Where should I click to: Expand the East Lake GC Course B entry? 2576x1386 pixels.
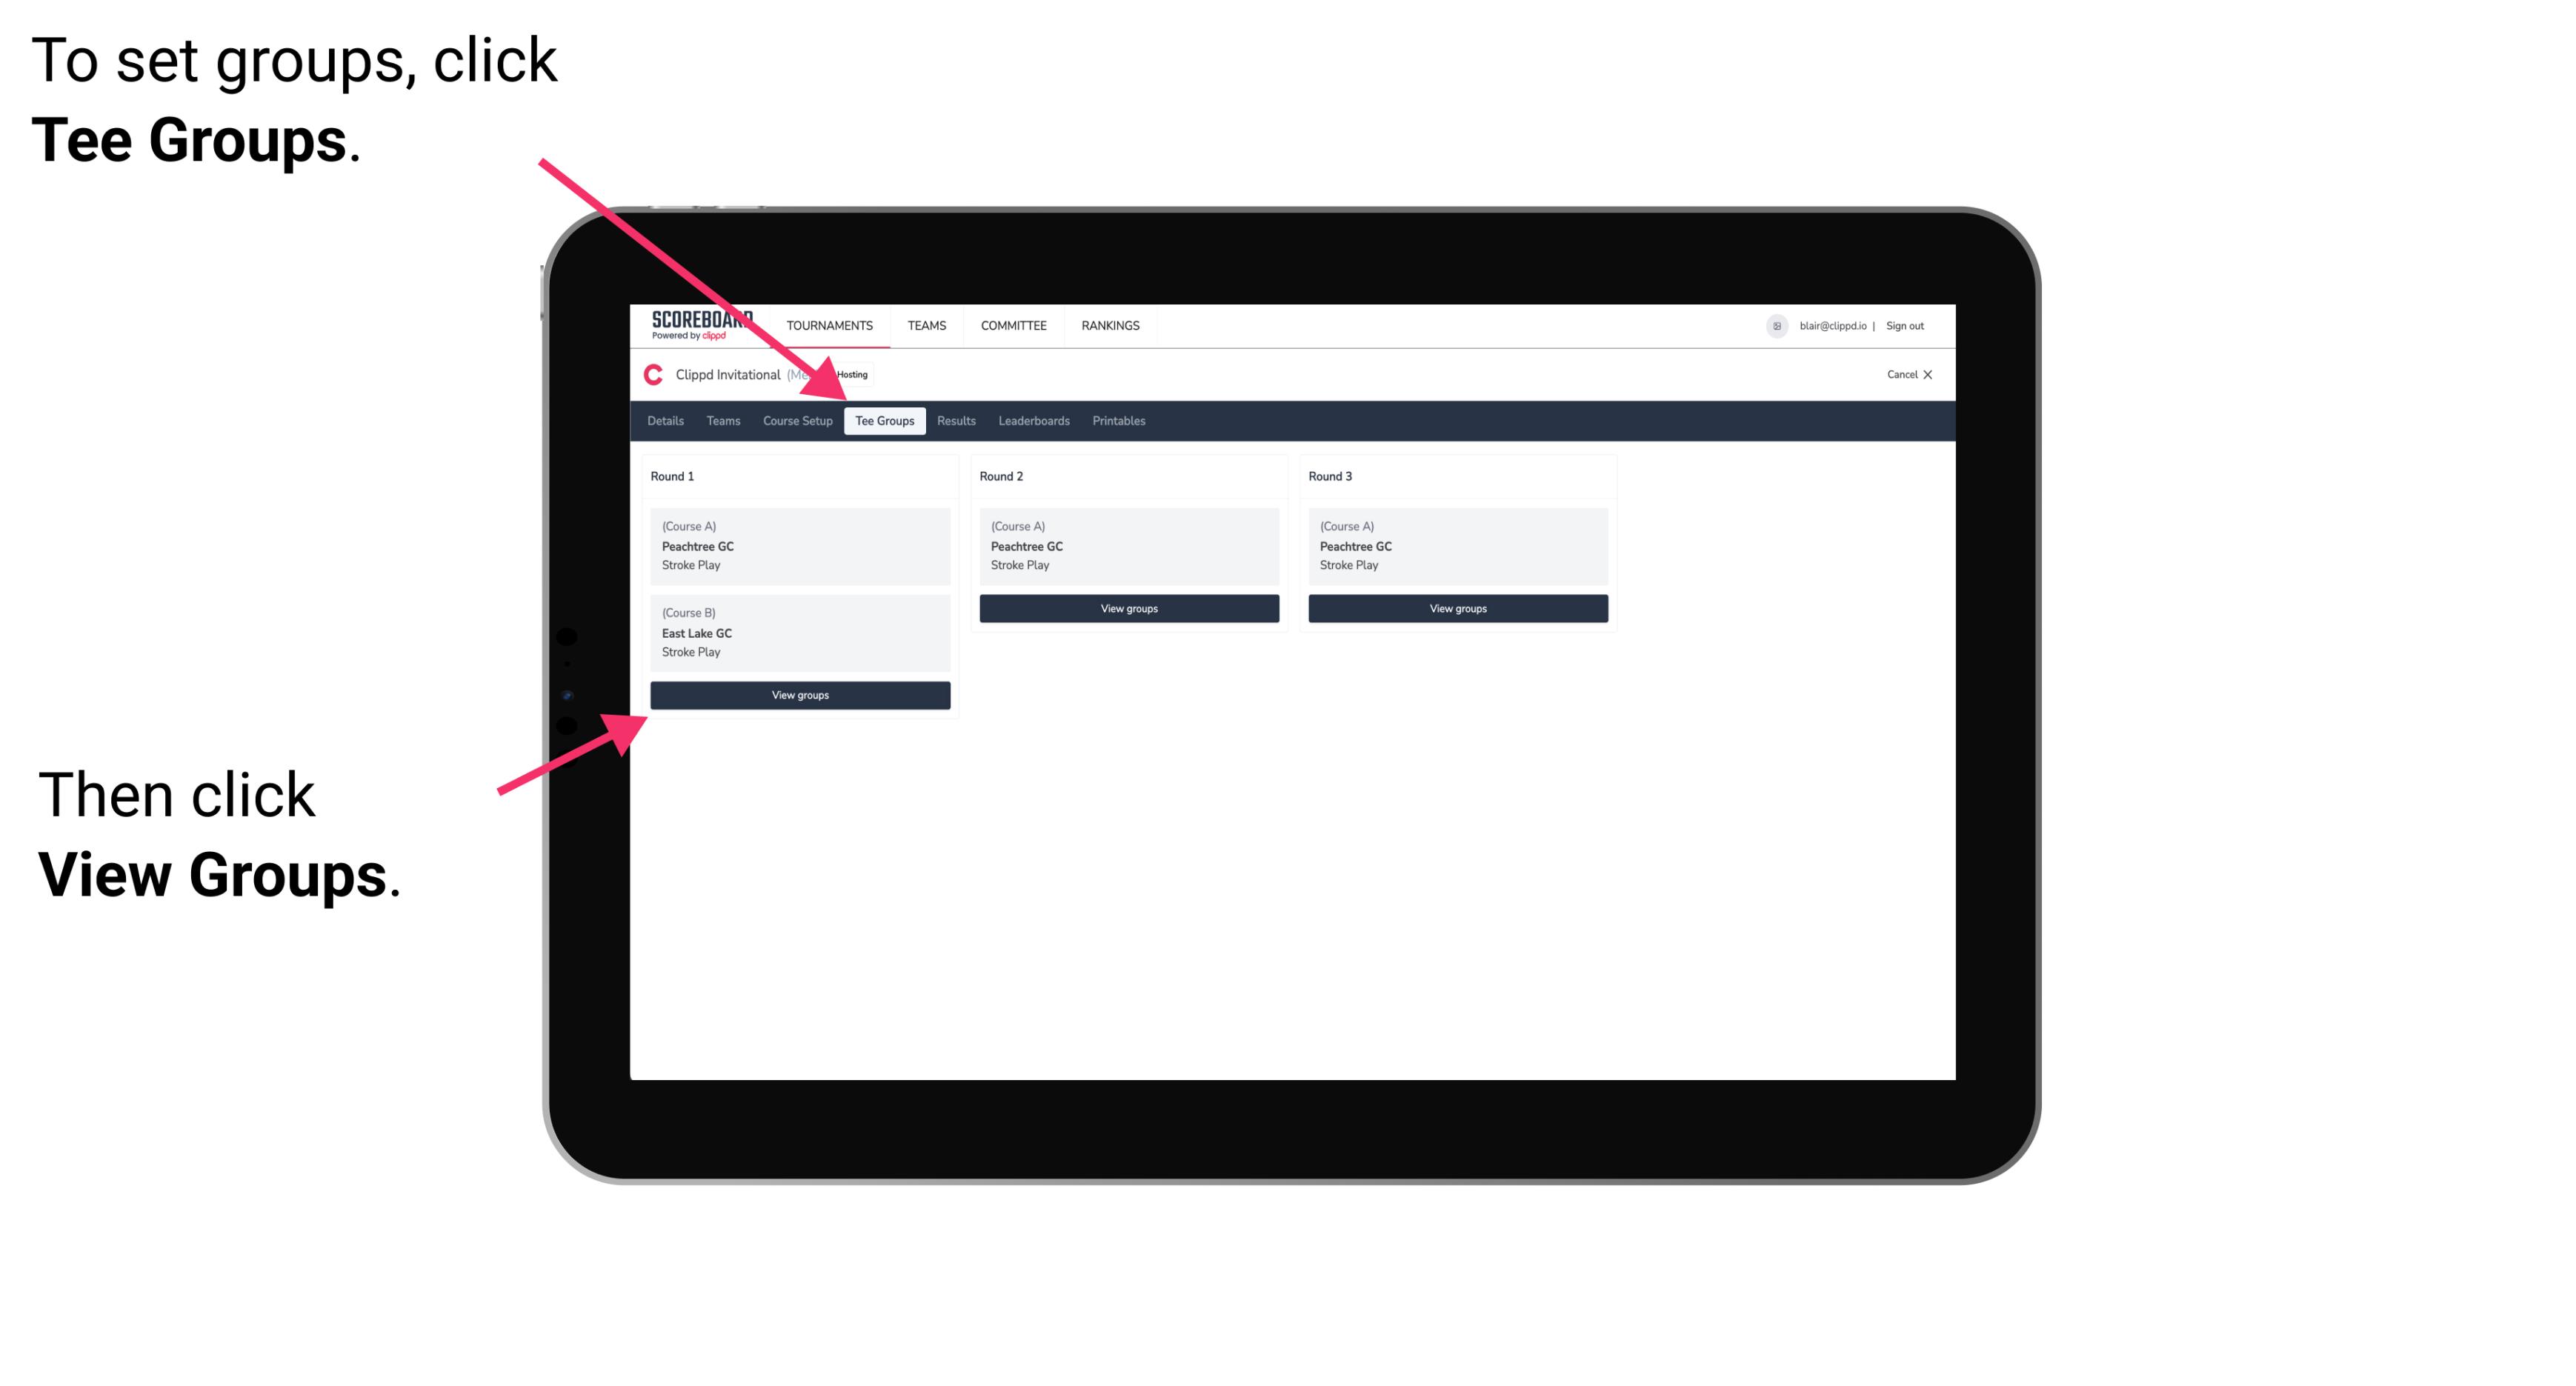(x=799, y=632)
